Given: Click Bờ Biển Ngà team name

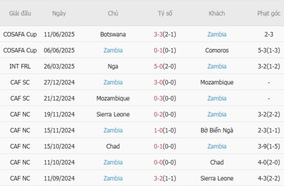Looking at the screenshot, I should 217,130.
